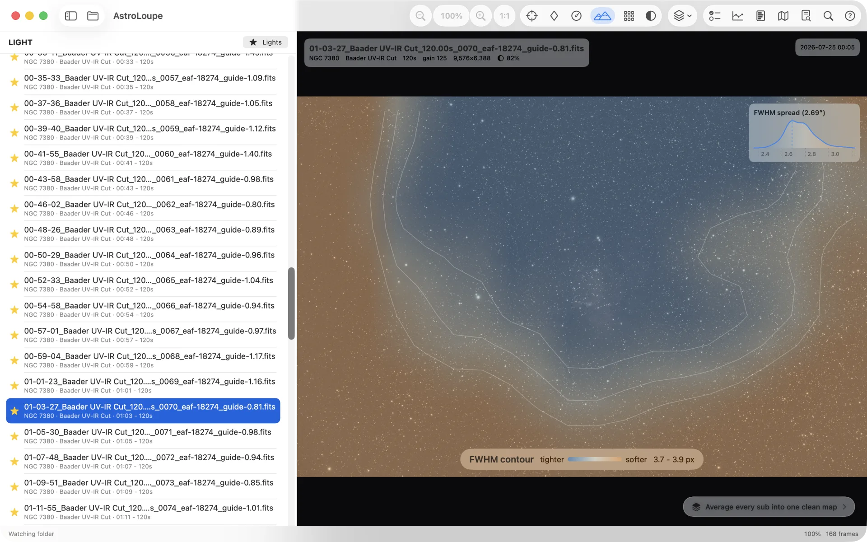Click the 82% moon illumination indicator
Viewport: 867px width, 542px height.
pyautogui.click(x=508, y=58)
